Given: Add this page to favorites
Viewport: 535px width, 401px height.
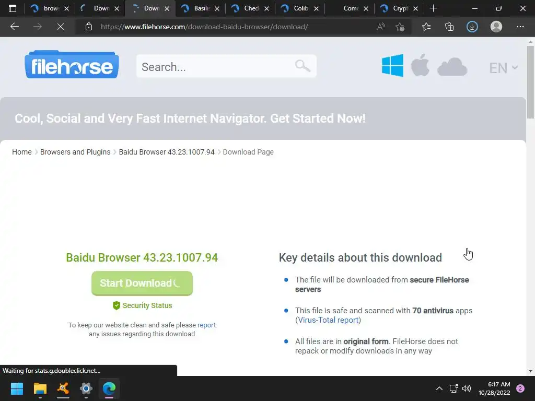Looking at the screenshot, I should [400, 27].
